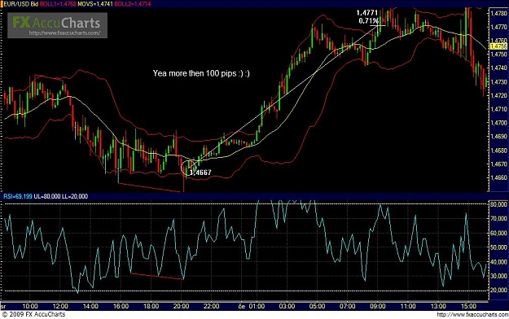Click the 80,000 RSI axis label

(498, 204)
